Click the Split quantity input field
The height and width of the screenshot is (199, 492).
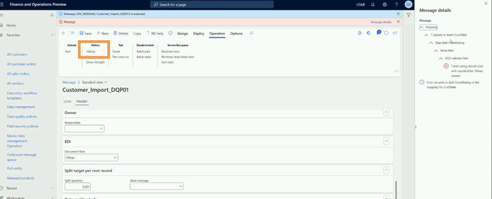coord(77,186)
